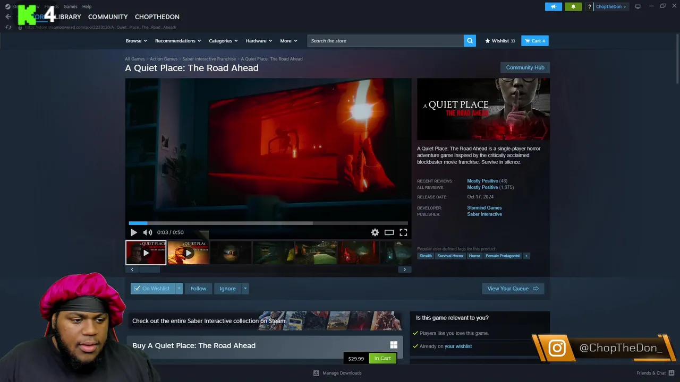Go back with the navigation arrow

coord(8,17)
